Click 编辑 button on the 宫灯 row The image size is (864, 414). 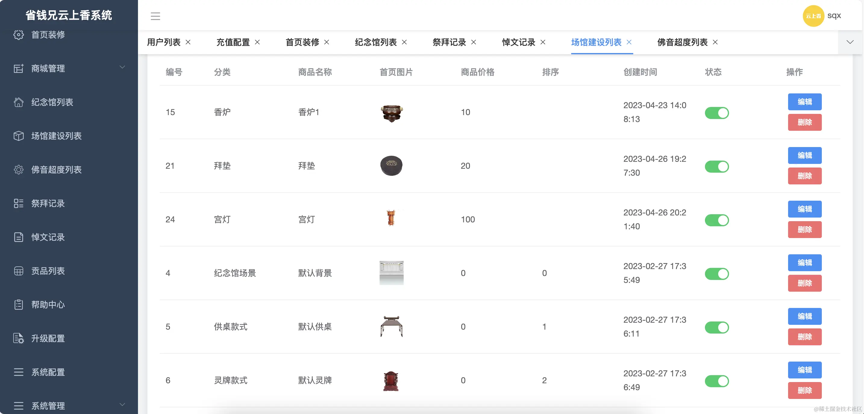(x=805, y=209)
